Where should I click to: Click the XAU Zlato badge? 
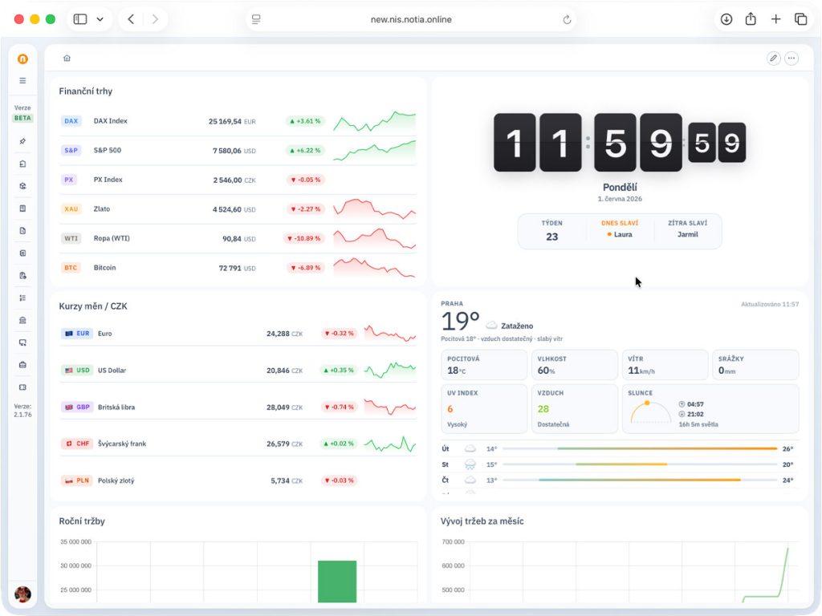coord(71,209)
